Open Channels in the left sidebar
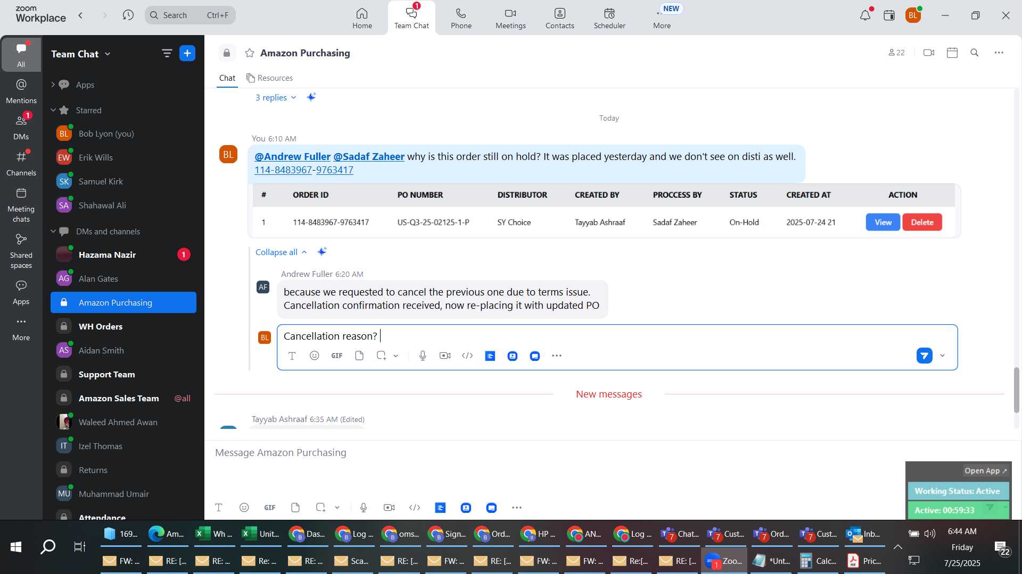This screenshot has height=574, width=1022. 21,164
